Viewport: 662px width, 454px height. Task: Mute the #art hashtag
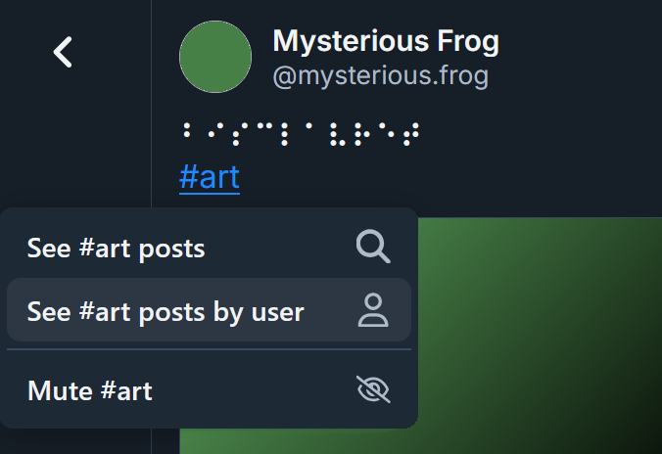(x=209, y=389)
